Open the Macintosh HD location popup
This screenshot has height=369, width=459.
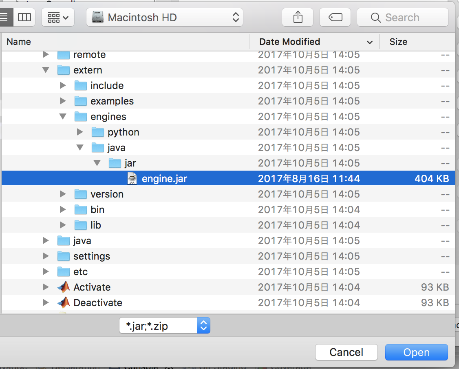(x=165, y=17)
